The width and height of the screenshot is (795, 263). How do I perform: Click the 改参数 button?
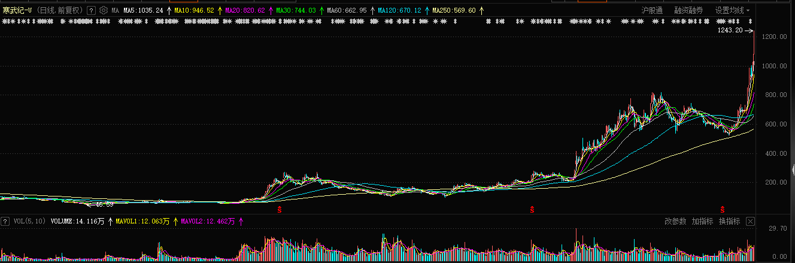(675, 221)
